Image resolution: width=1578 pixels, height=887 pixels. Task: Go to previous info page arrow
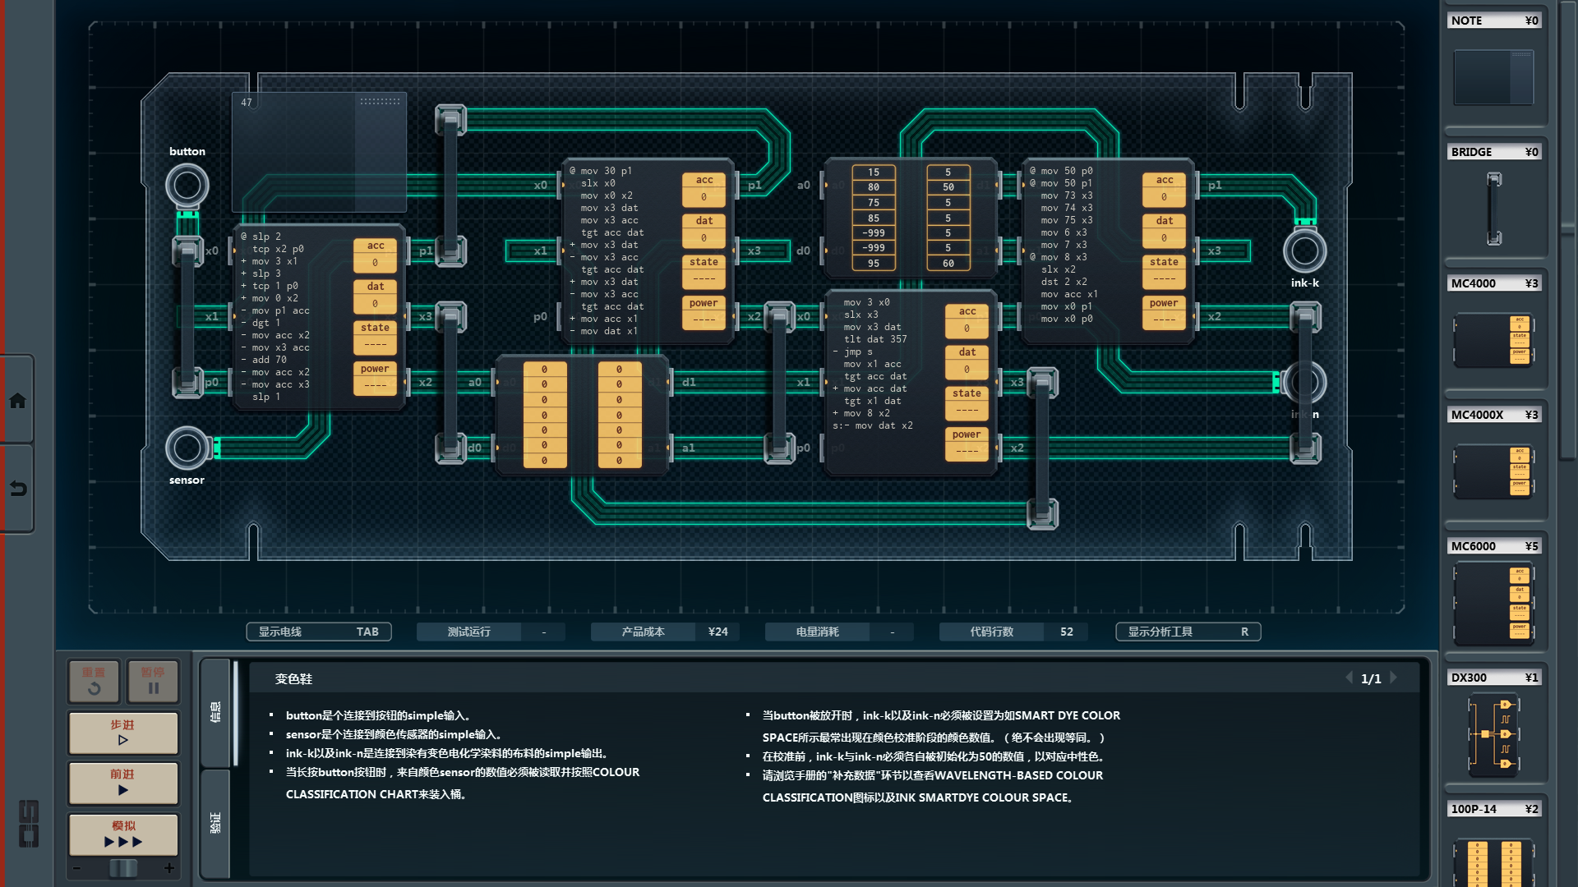(1349, 678)
